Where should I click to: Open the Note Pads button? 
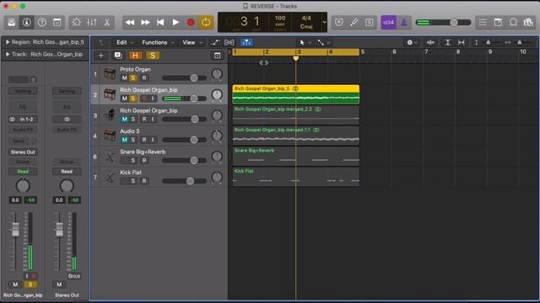click(498, 23)
